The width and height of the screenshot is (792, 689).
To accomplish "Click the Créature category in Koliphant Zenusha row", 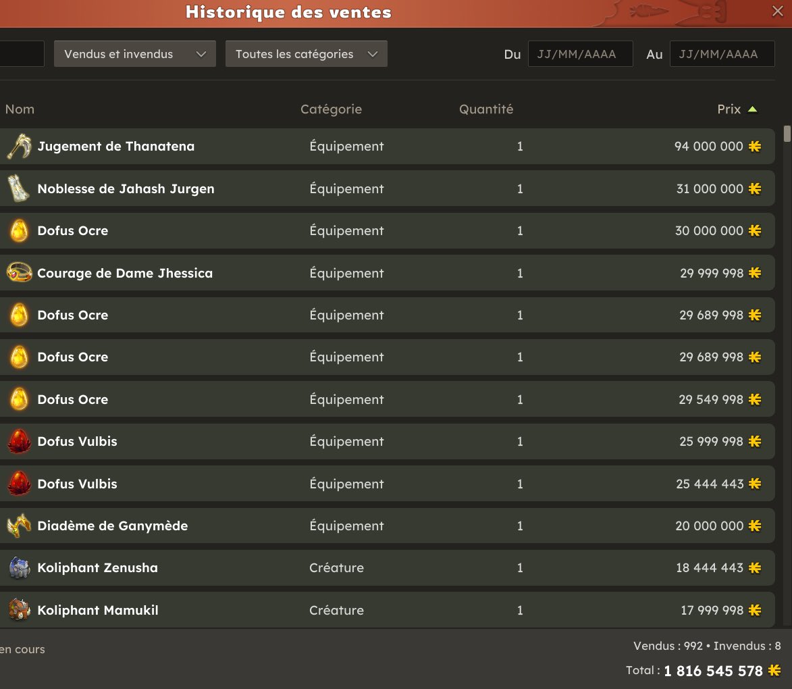I will coord(336,568).
